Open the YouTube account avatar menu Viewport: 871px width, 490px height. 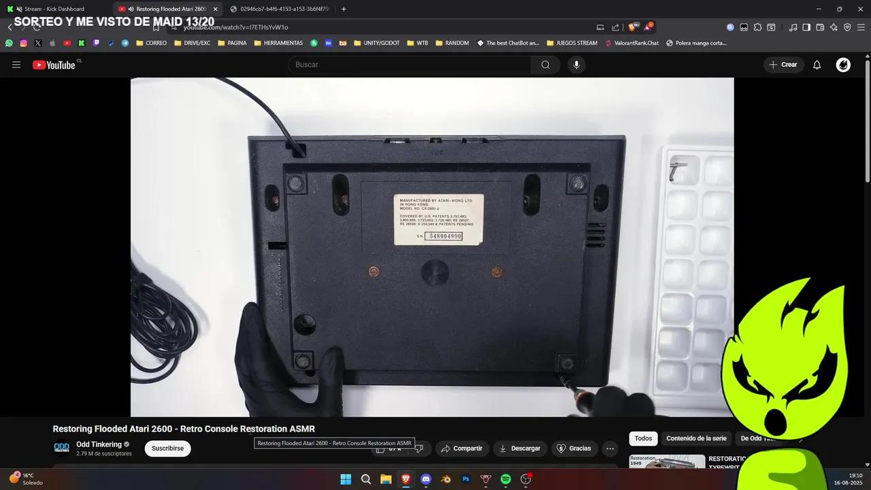[843, 65]
